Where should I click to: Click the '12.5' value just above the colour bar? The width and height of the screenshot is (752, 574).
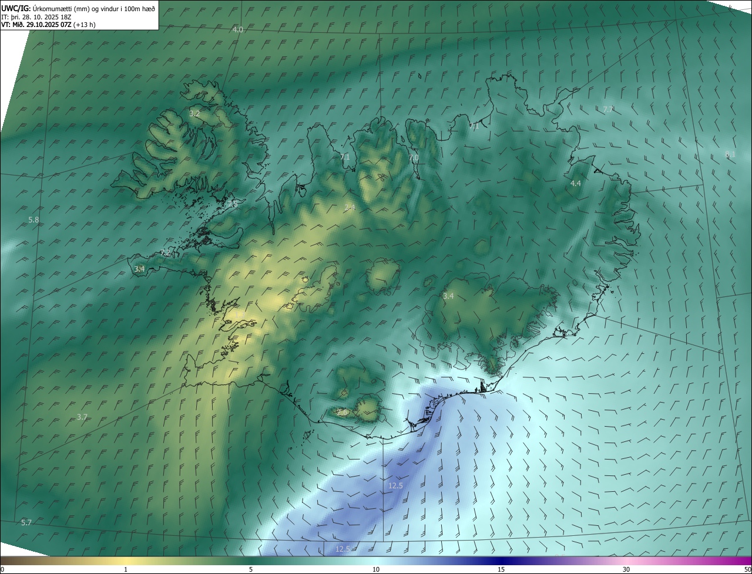click(343, 549)
